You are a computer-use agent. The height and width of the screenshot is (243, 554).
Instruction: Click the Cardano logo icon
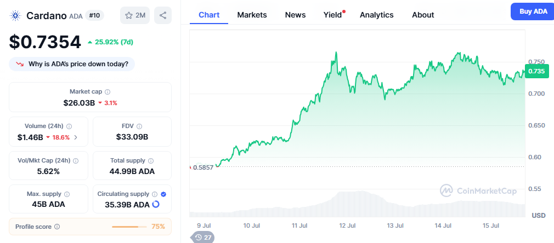(x=15, y=15)
